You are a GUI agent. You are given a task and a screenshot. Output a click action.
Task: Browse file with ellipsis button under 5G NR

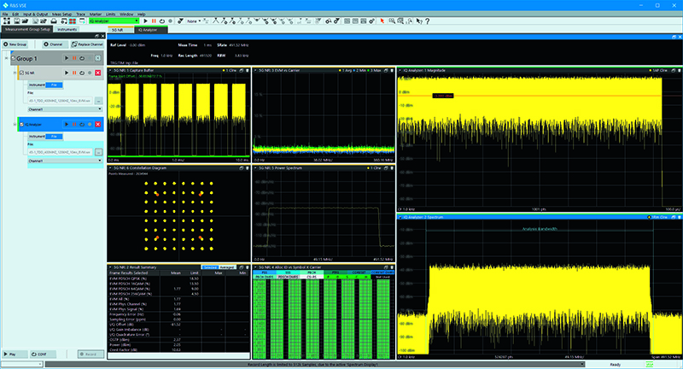[99, 101]
